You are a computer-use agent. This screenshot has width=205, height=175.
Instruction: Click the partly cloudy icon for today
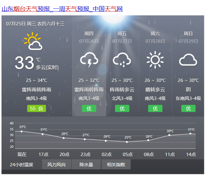click(33, 41)
